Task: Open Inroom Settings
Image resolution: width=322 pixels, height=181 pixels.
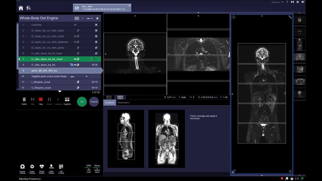Action: [x=22, y=168]
